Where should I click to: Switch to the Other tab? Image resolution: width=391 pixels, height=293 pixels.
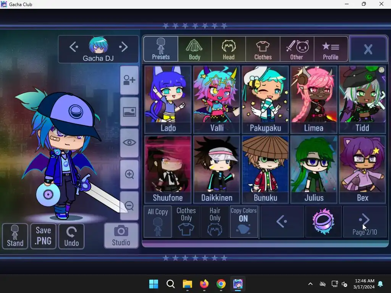pyautogui.click(x=297, y=49)
